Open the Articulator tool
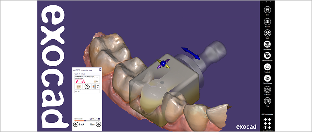 [268, 44]
